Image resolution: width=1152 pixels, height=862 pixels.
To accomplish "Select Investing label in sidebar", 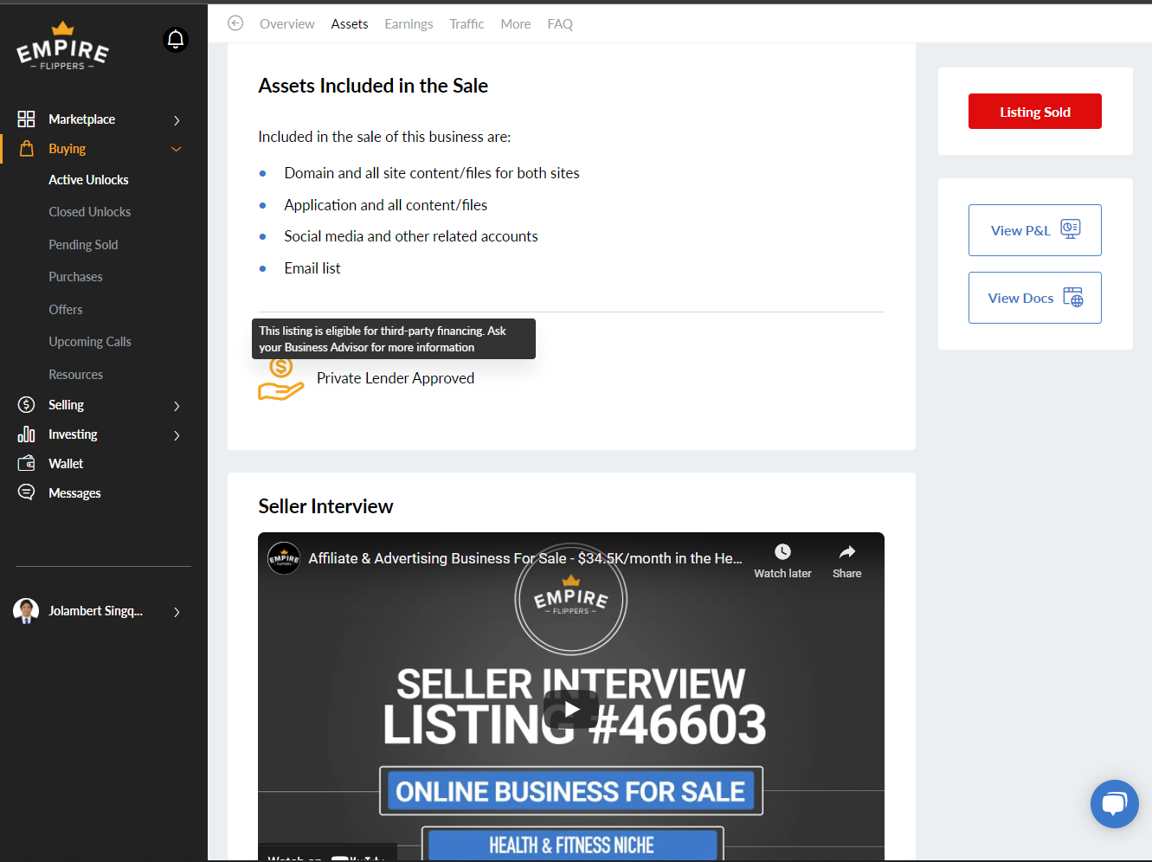I will coord(73,434).
